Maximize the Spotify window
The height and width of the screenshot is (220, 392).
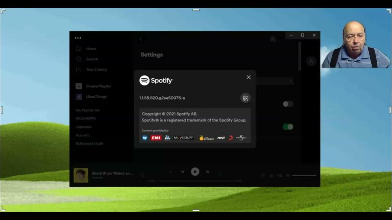coord(303,35)
